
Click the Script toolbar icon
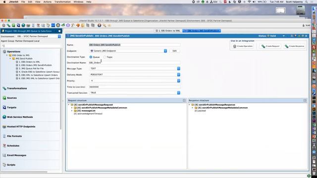[48, 25]
